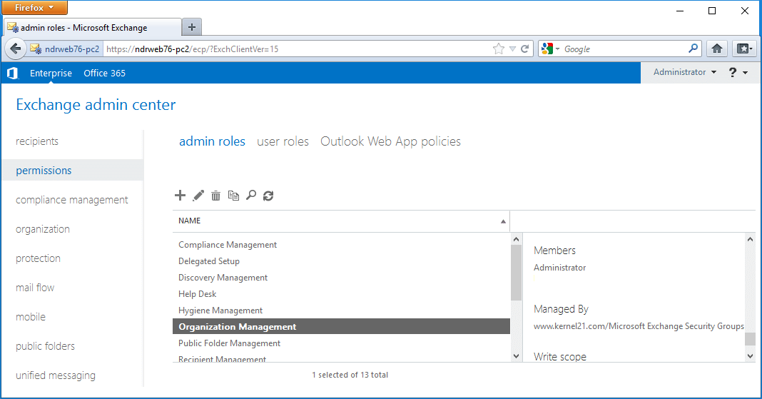The height and width of the screenshot is (399, 762).
Task: Open organization section in sidebar
Action: pyautogui.click(x=43, y=229)
